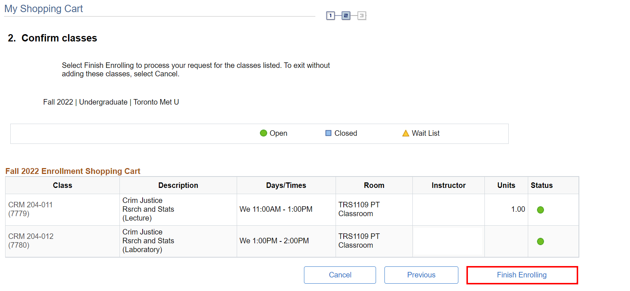Click the blue Closed legend square

328,133
